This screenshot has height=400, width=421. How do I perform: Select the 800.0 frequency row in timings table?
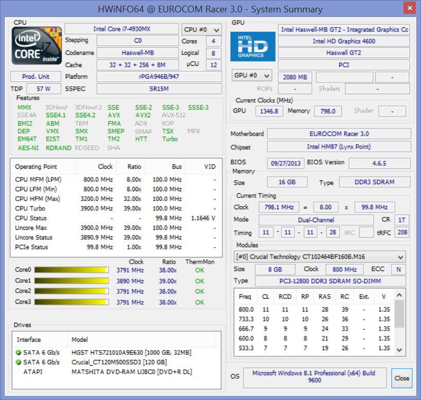(314, 310)
